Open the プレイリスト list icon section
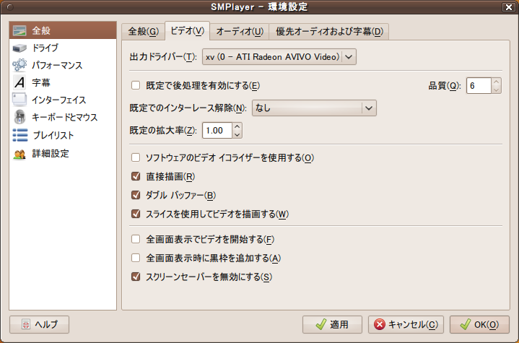Viewport: 519px width, 343px height. (x=20, y=135)
